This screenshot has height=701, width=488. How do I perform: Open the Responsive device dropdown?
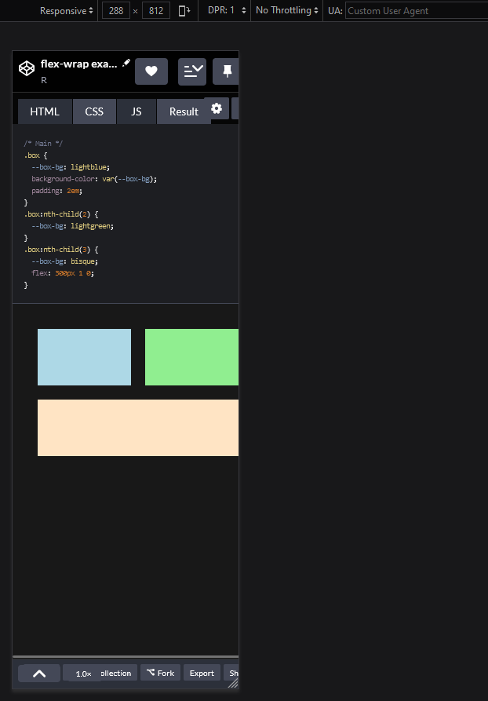tap(67, 11)
